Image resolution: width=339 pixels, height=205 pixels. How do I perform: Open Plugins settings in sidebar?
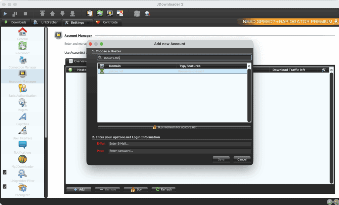click(x=23, y=105)
